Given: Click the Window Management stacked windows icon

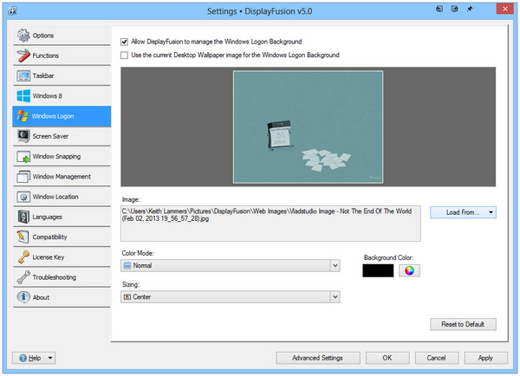Looking at the screenshot, I should 23,177.
